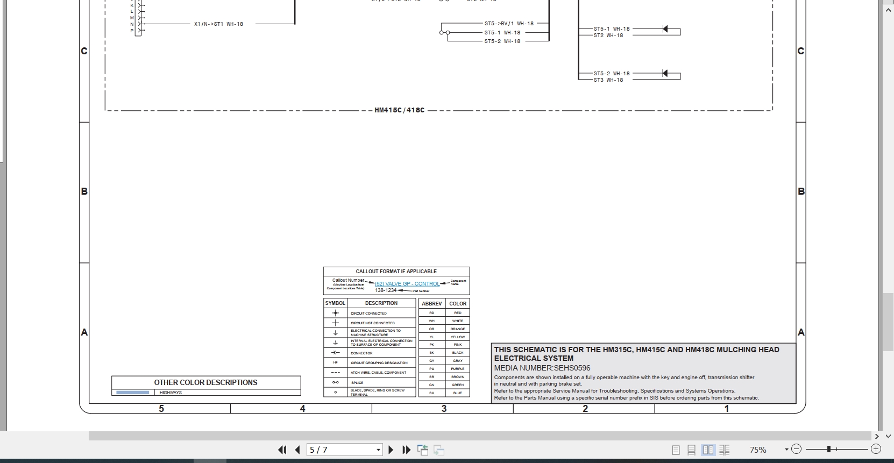894x463 pixels.
Task: Go to the next page
Action: pyautogui.click(x=391, y=450)
